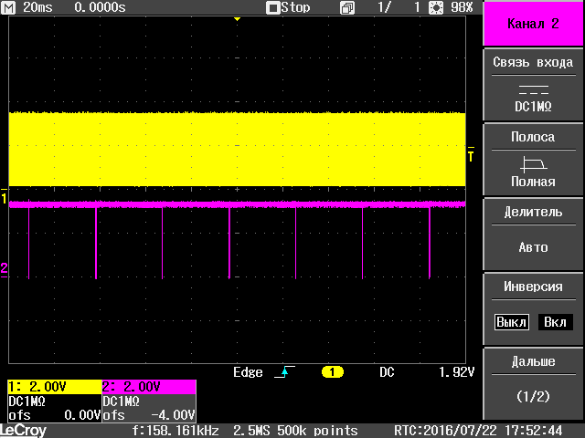Click the 2.5MS sample rate readout

[x=251, y=431]
